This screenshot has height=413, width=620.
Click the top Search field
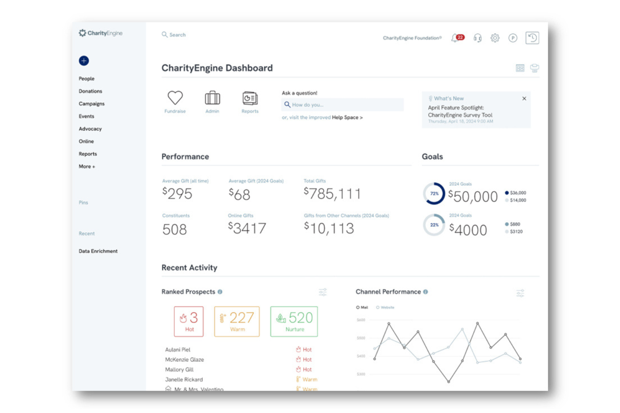point(174,35)
